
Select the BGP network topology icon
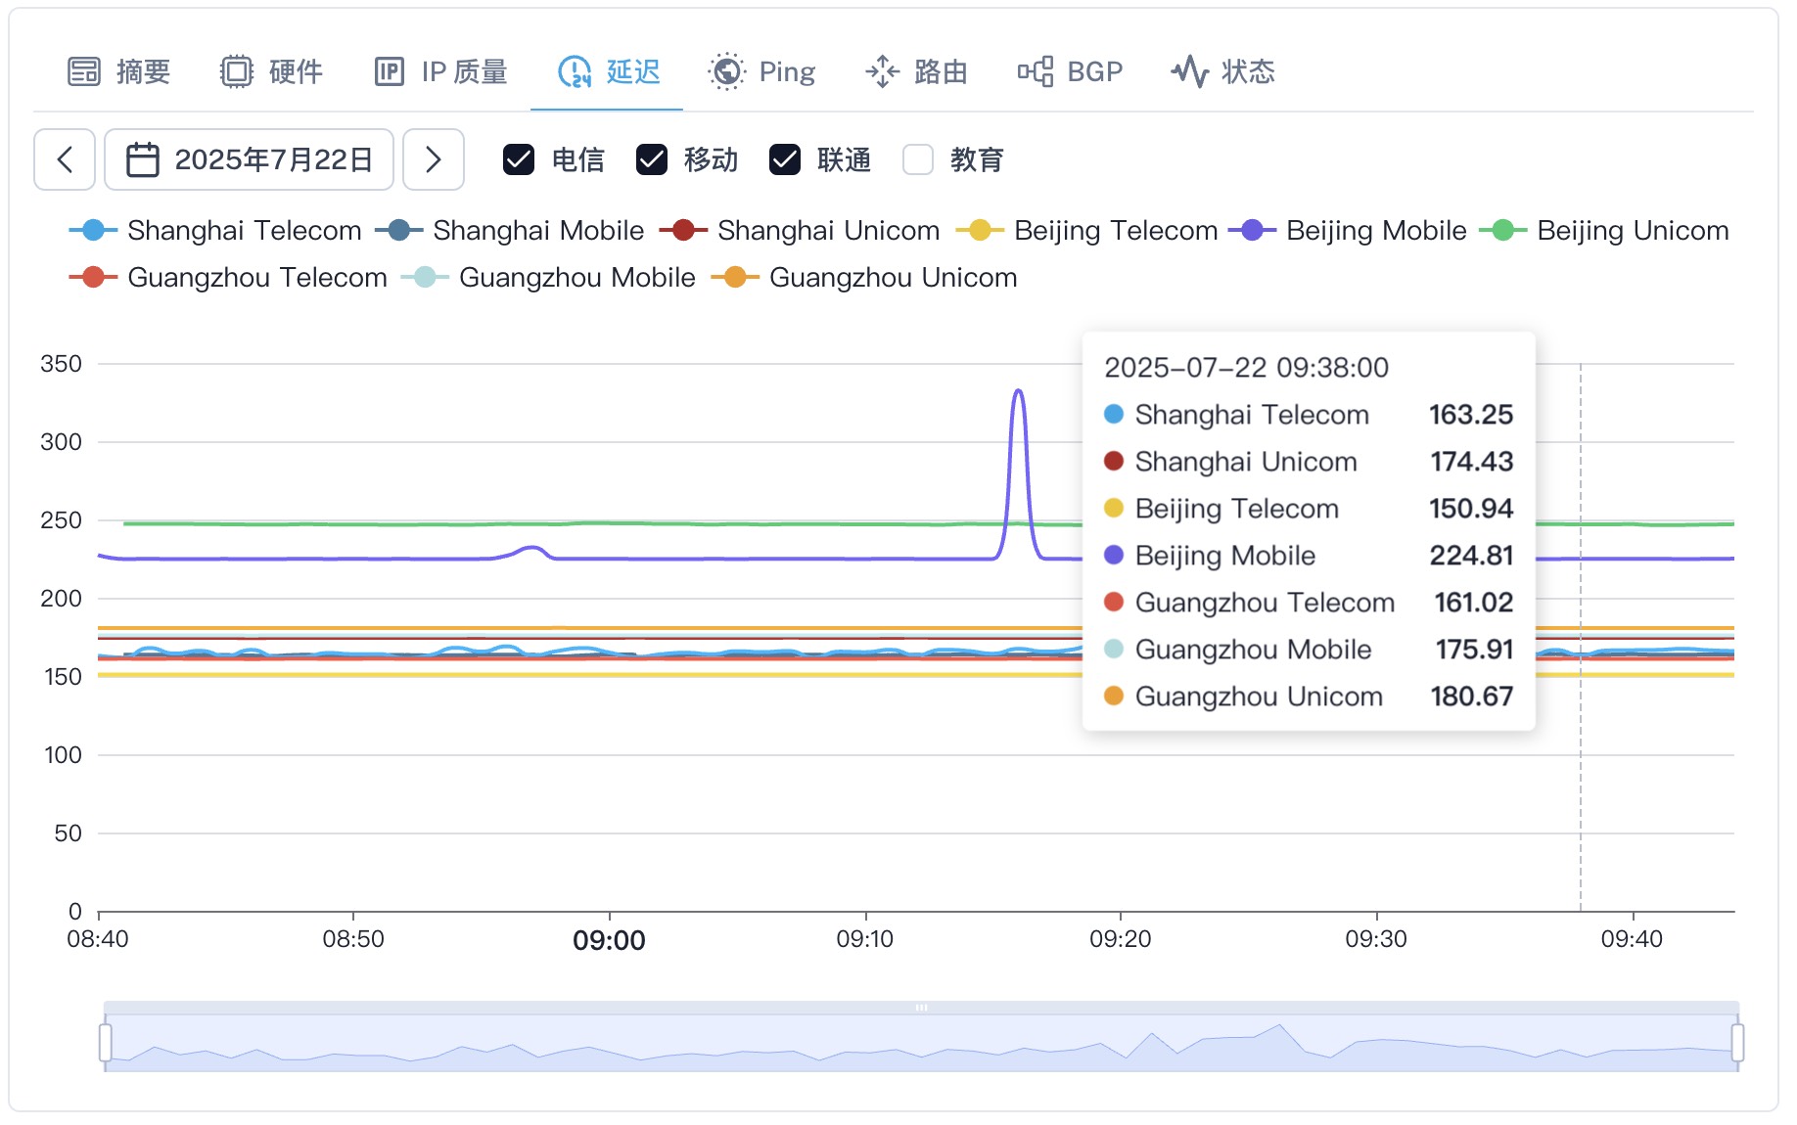(x=1037, y=70)
